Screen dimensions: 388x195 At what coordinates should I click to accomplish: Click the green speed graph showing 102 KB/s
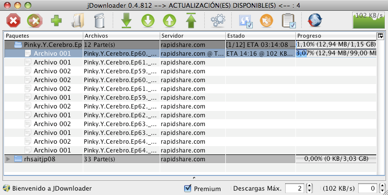(369, 20)
